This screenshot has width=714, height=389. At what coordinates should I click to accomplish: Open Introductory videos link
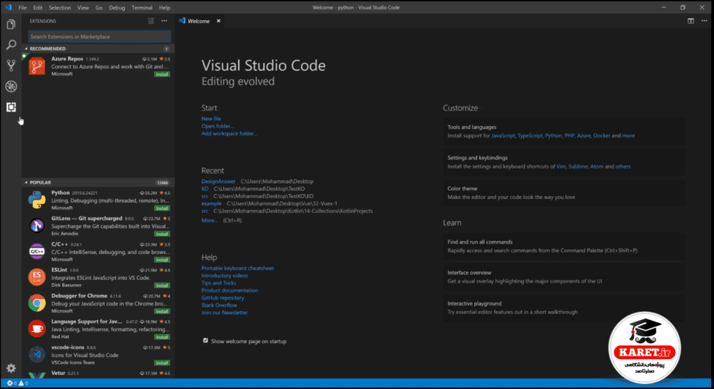click(225, 276)
